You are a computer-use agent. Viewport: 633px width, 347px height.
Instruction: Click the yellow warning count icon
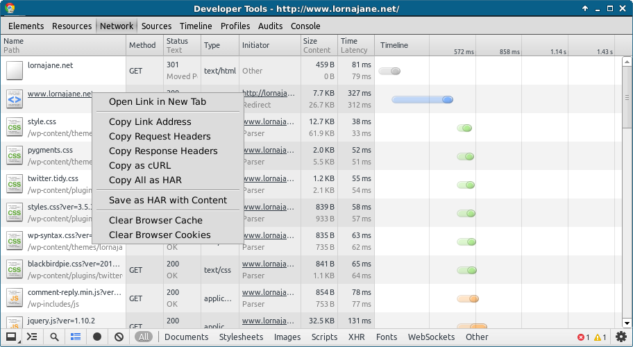point(598,337)
